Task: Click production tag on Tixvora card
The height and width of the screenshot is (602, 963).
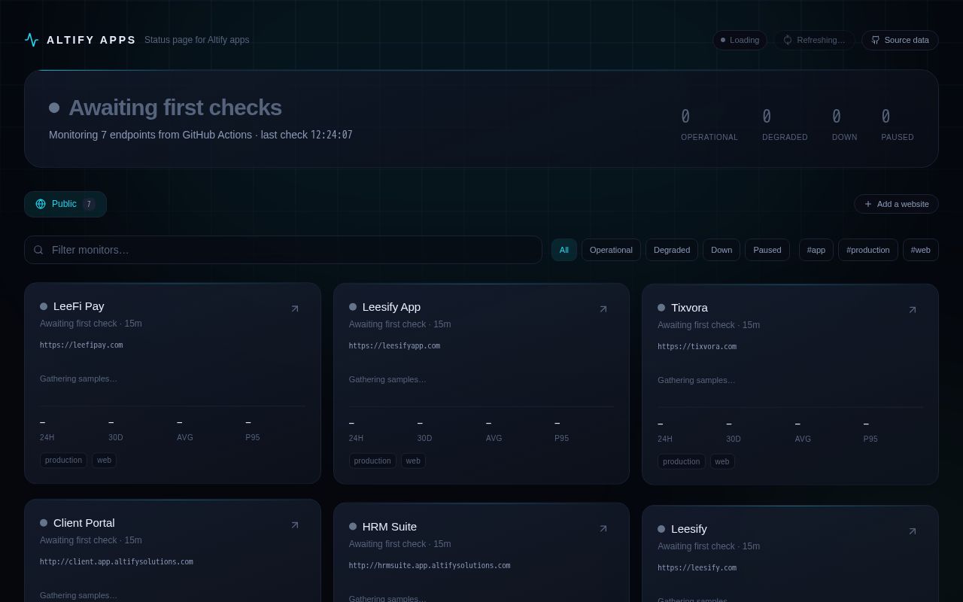Action: (682, 462)
